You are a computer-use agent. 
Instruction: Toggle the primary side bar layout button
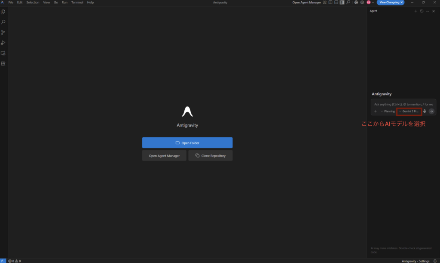click(x=330, y=2)
